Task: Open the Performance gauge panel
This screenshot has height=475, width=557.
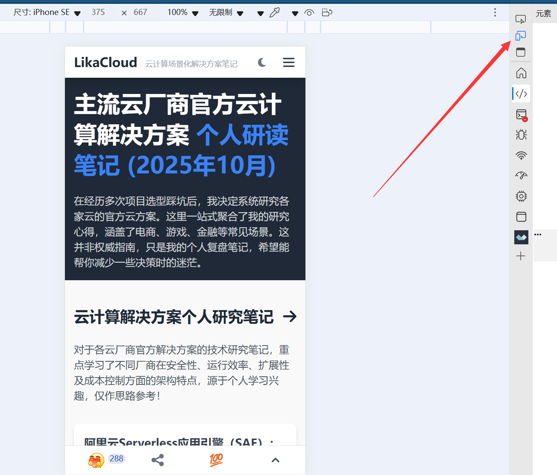Action: (x=521, y=175)
